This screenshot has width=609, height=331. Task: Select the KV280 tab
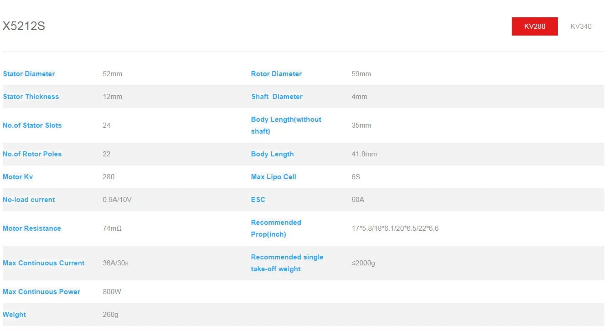(534, 26)
